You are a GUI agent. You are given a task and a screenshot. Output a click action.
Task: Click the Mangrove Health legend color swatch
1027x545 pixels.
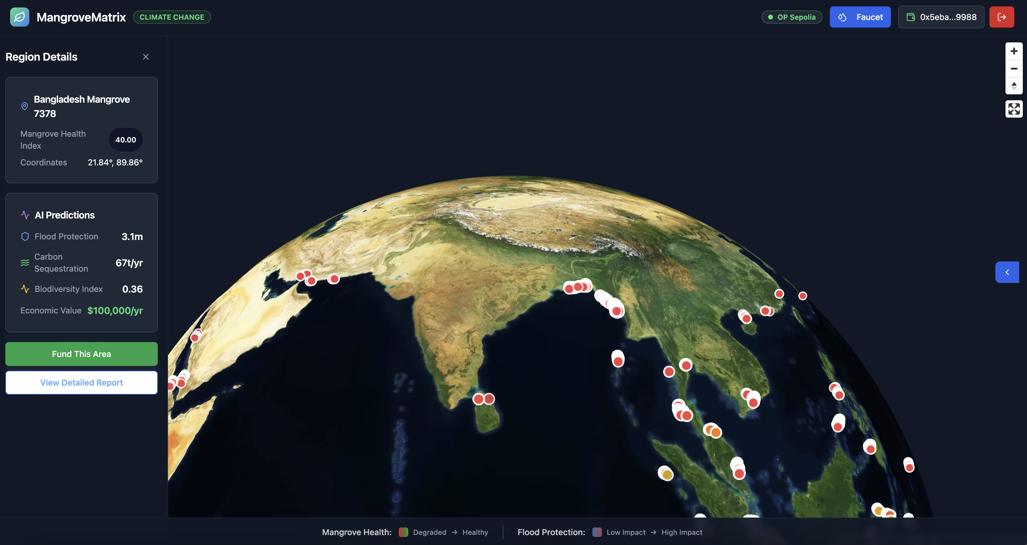point(403,532)
